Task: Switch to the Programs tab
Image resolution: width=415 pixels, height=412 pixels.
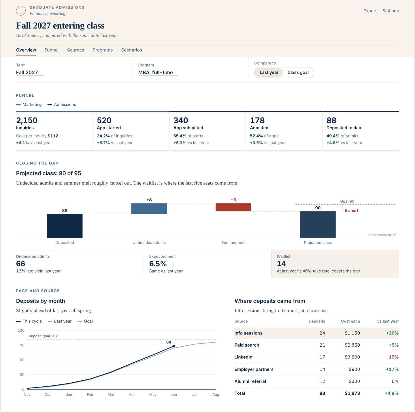Action: [x=103, y=50]
